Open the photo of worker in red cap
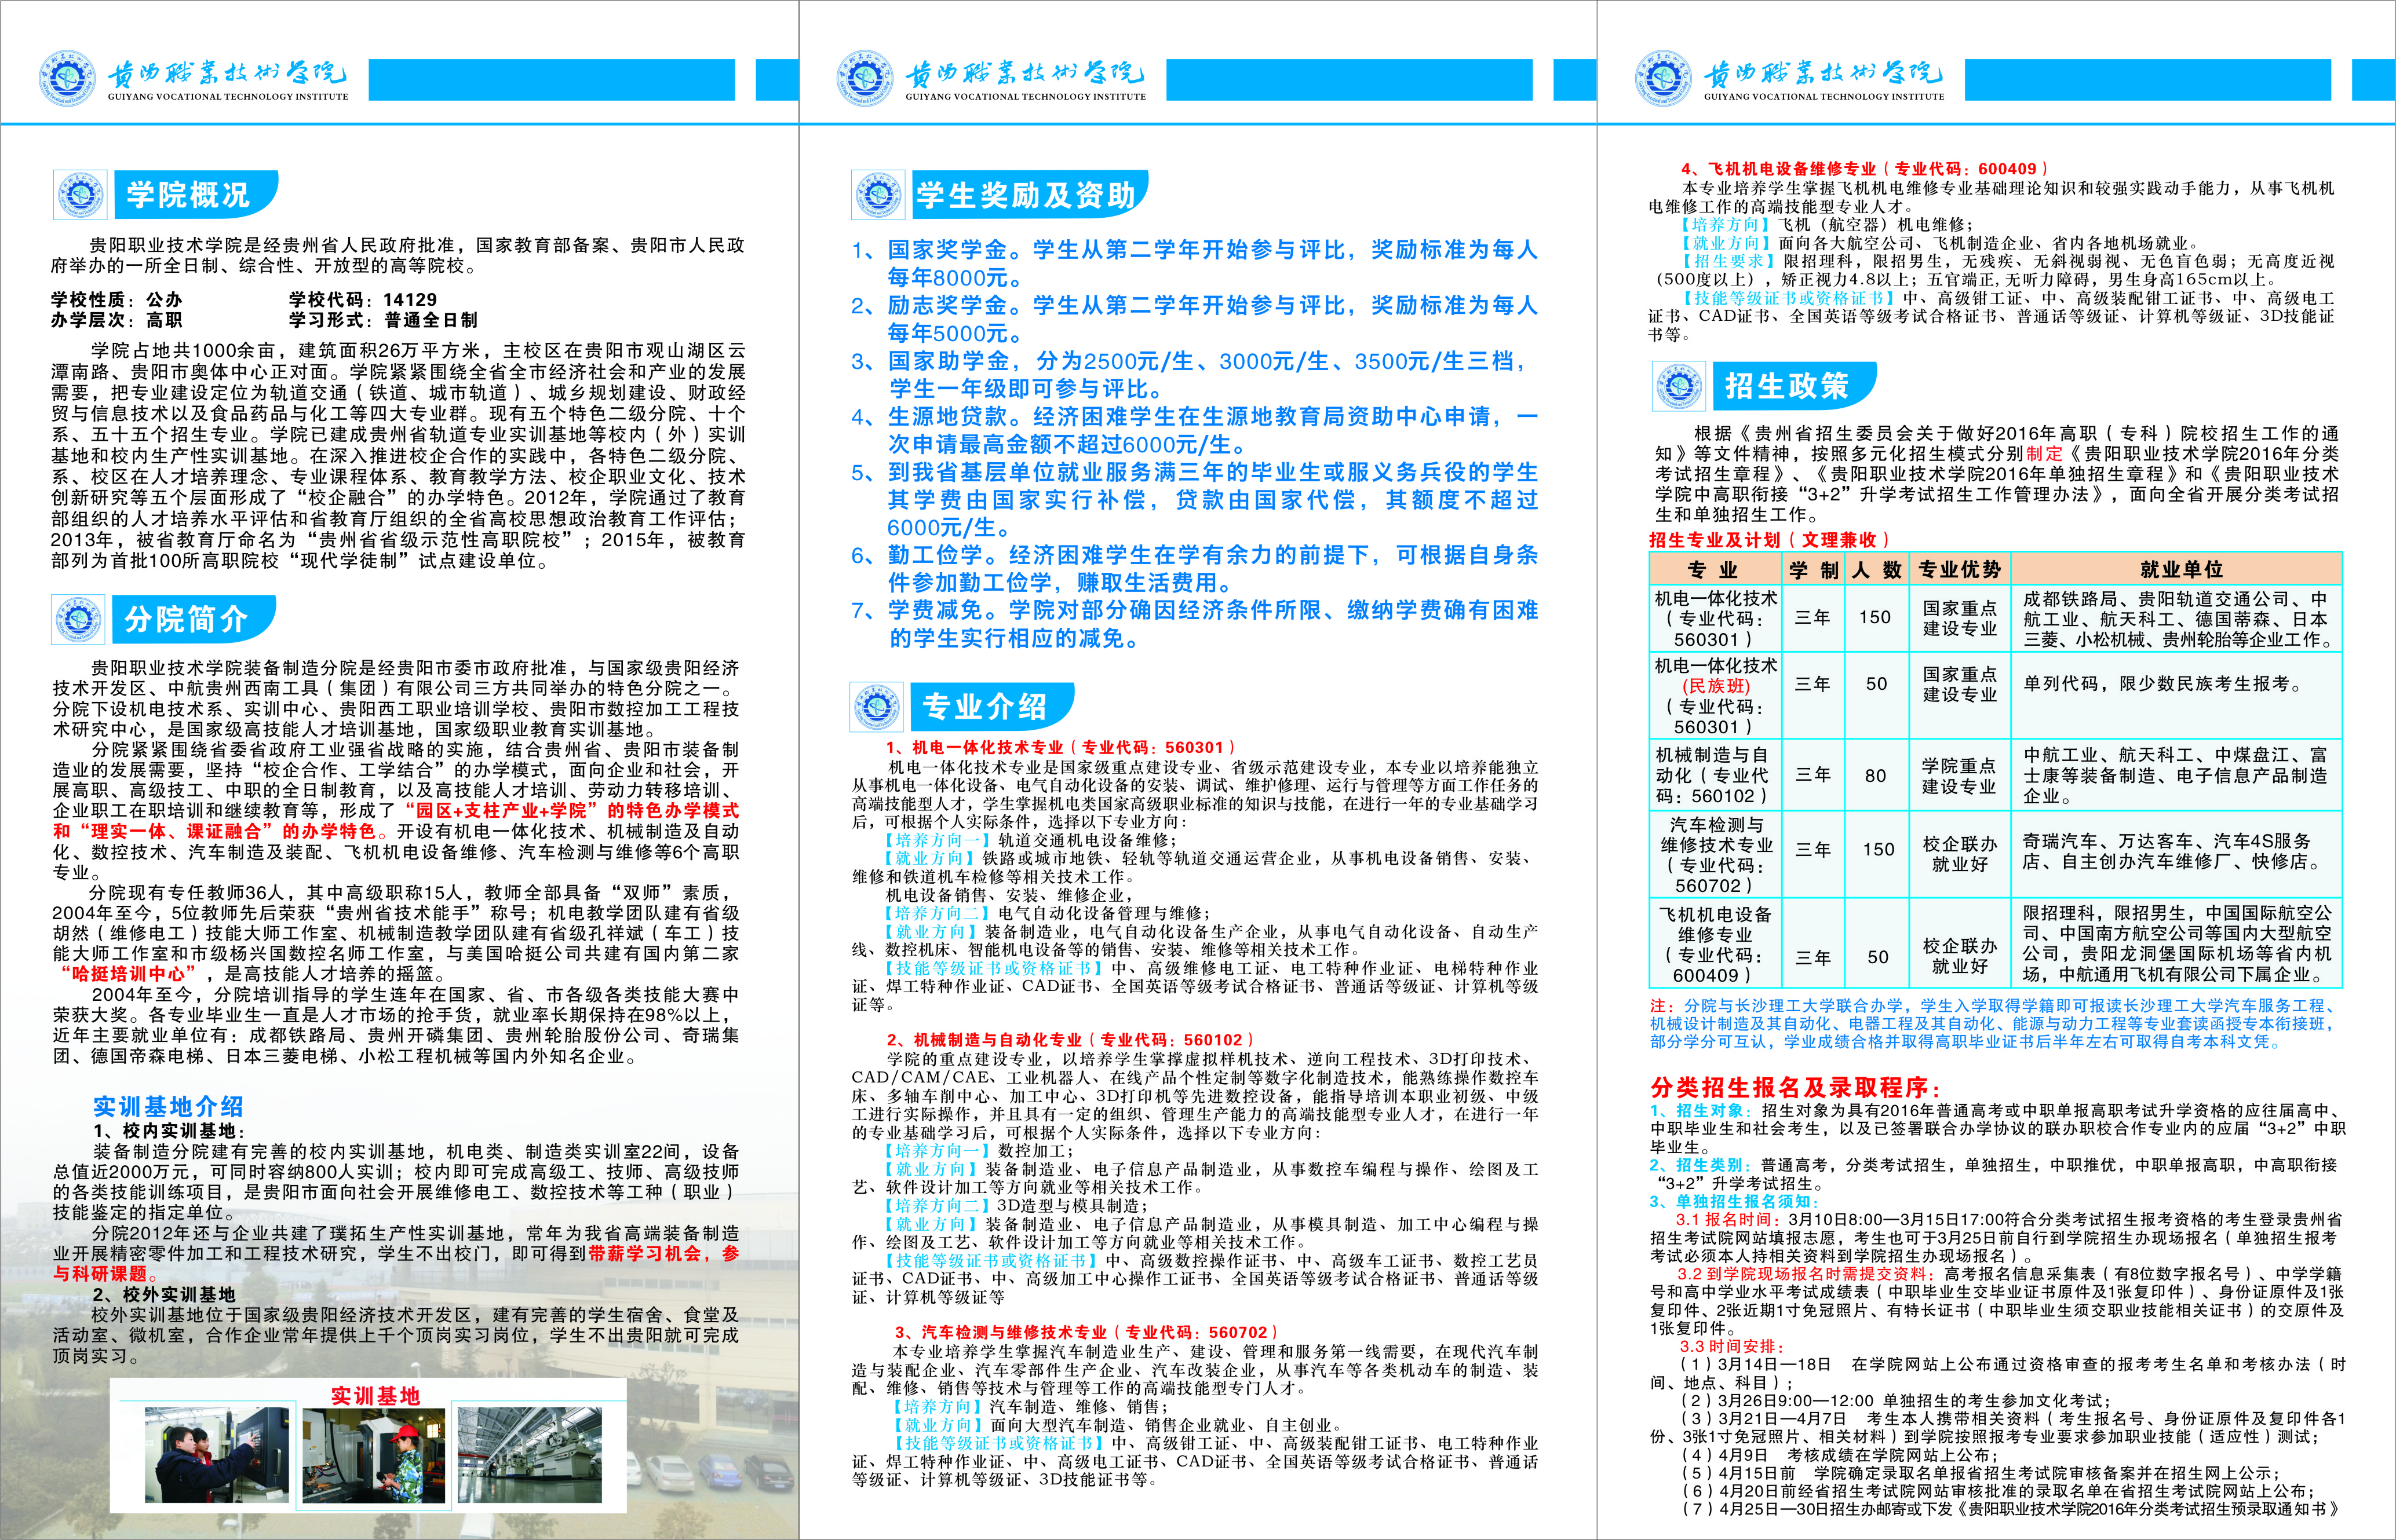Screen dimensions: 2396x1540 [x=374, y=1455]
